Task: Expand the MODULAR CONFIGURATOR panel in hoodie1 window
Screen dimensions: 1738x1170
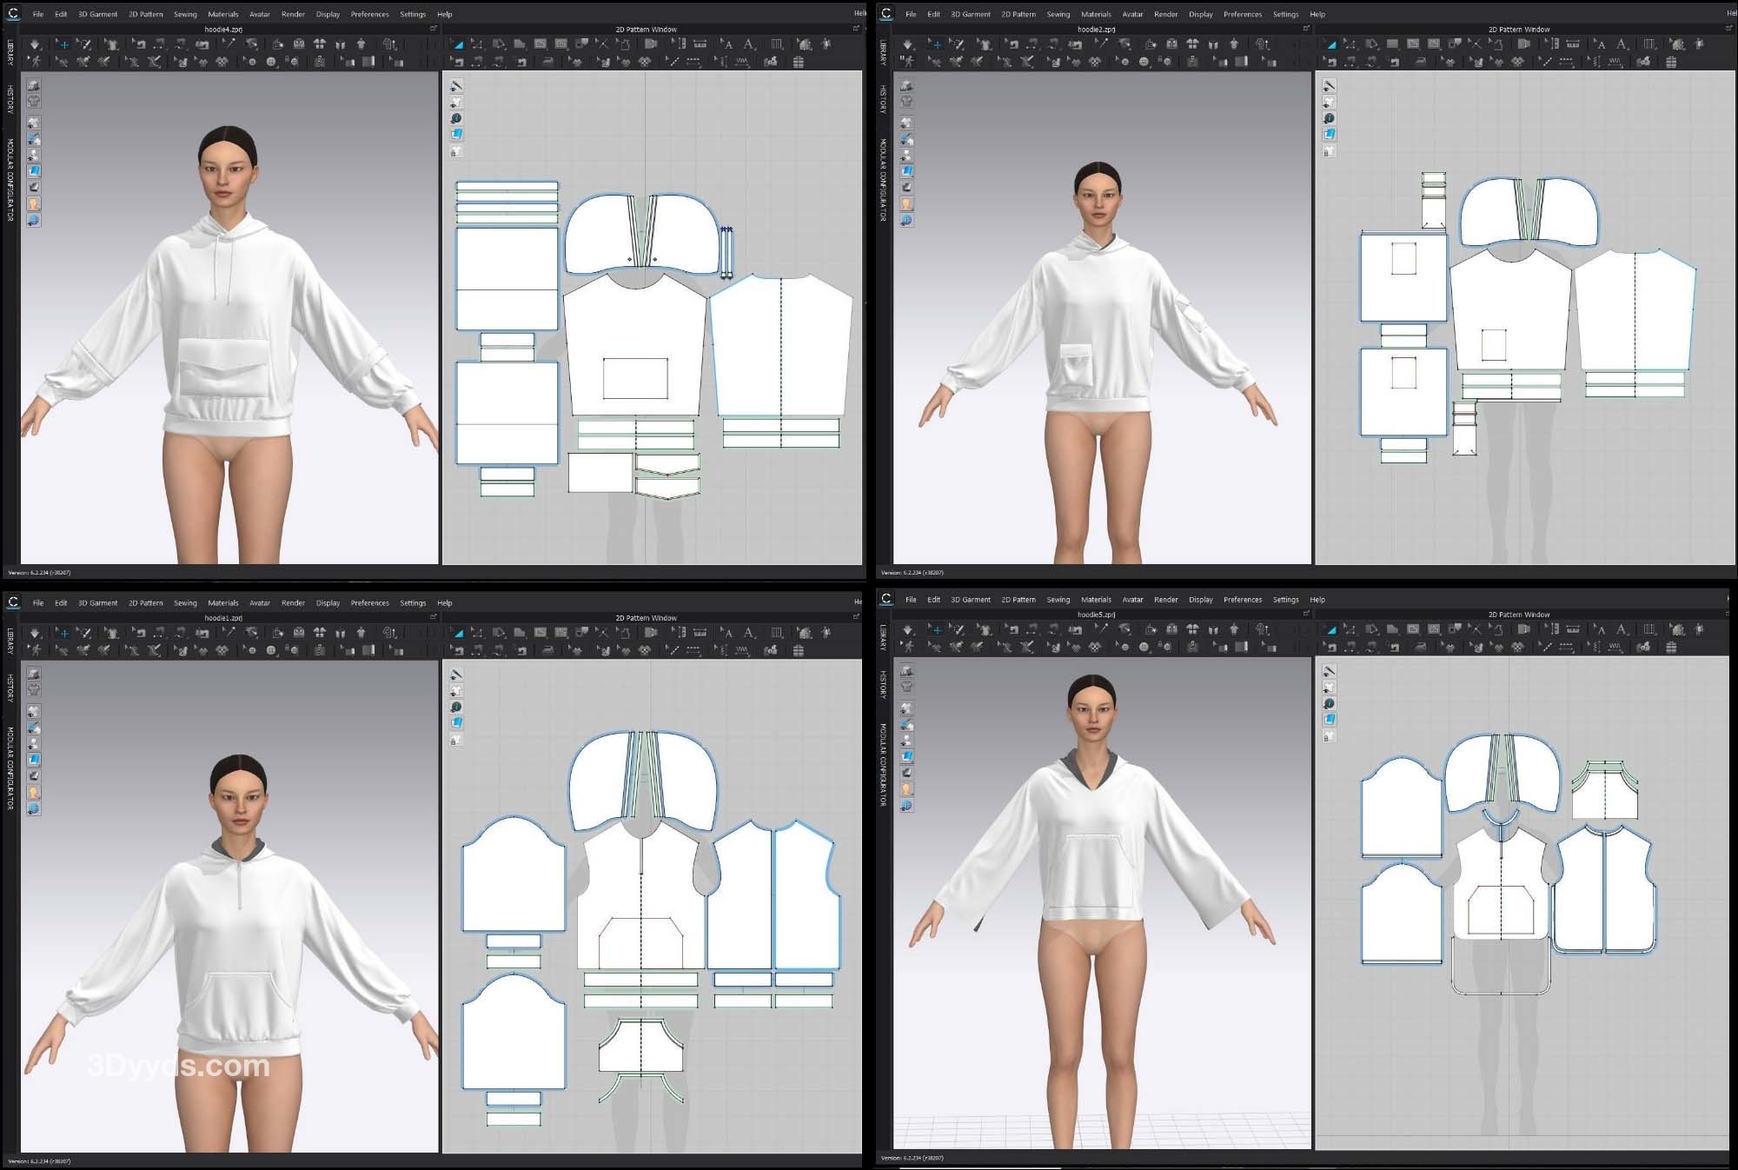Action: point(10,768)
